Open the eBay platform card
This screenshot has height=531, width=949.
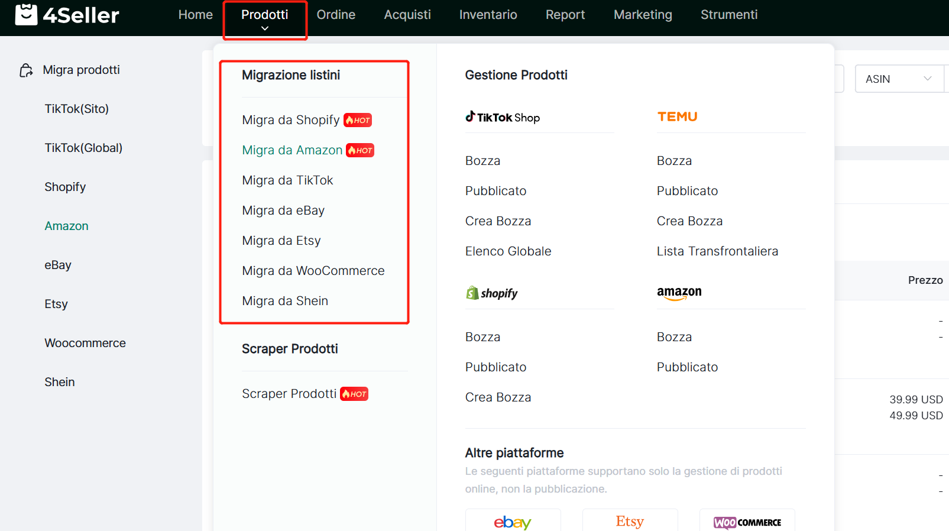(x=513, y=521)
